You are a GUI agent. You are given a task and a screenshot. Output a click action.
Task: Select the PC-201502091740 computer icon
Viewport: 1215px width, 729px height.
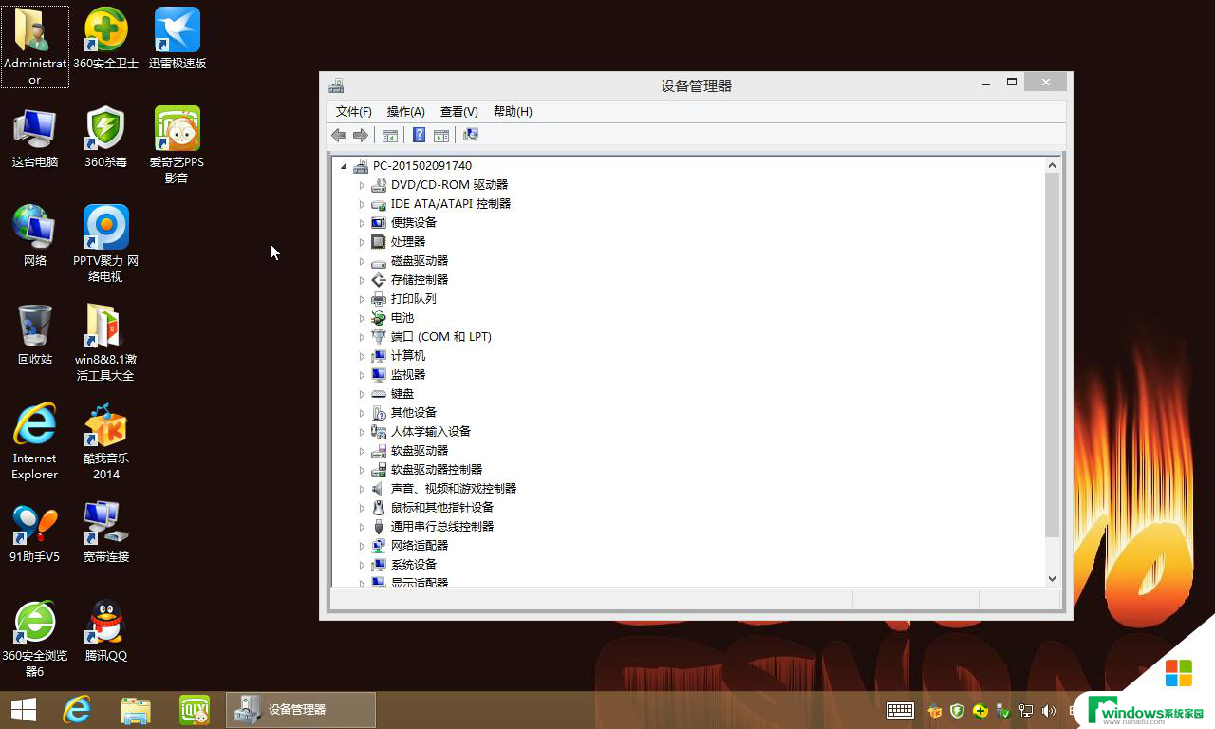pyautogui.click(x=361, y=166)
